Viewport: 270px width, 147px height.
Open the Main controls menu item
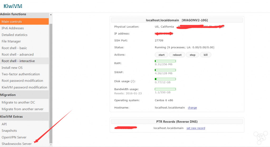coord(24,22)
